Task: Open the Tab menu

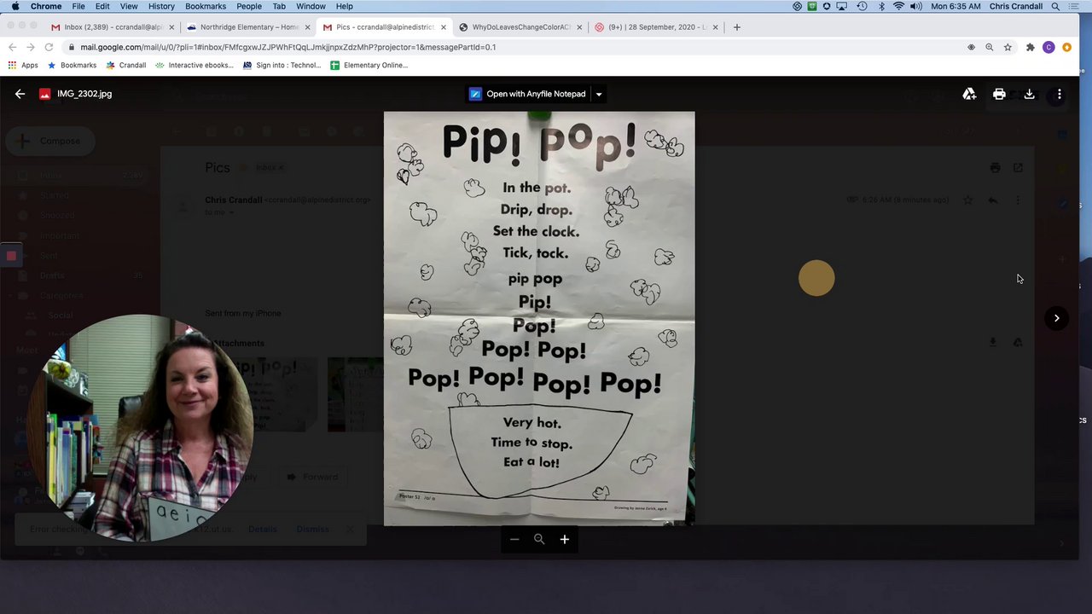Action: (279, 6)
